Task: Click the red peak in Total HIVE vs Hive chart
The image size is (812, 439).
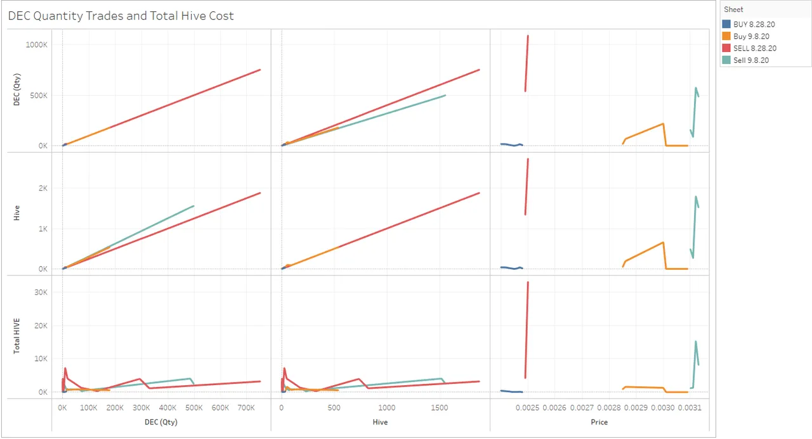Action: [284, 369]
